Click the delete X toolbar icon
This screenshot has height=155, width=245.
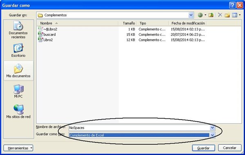click(x=220, y=15)
